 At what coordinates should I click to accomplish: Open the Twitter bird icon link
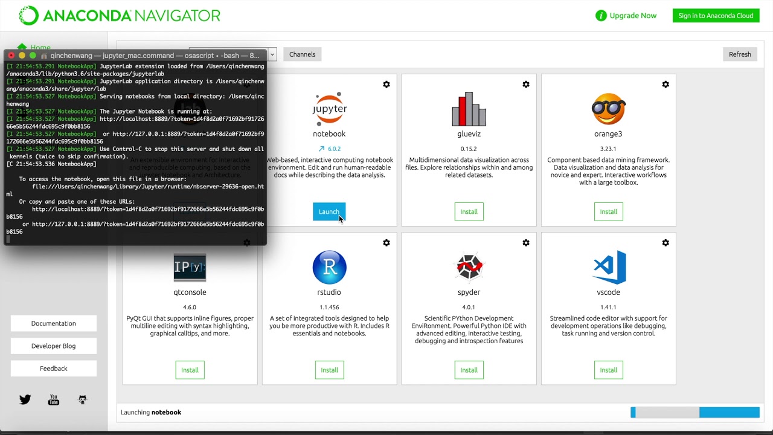pyautogui.click(x=25, y=399)
